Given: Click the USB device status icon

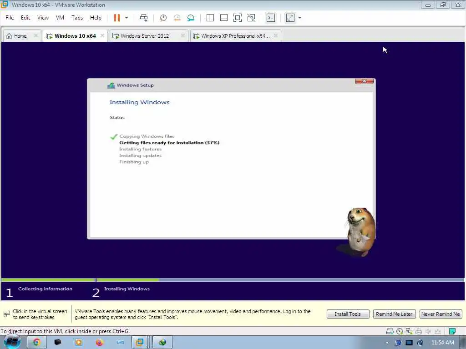Looking at the screenshot, I should [437, 331].
